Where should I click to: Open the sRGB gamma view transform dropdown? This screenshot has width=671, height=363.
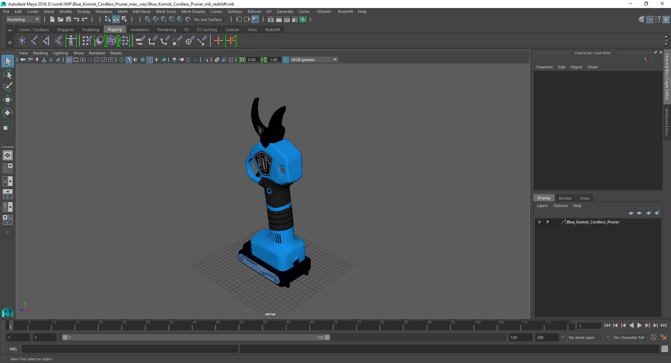[314, 60]
